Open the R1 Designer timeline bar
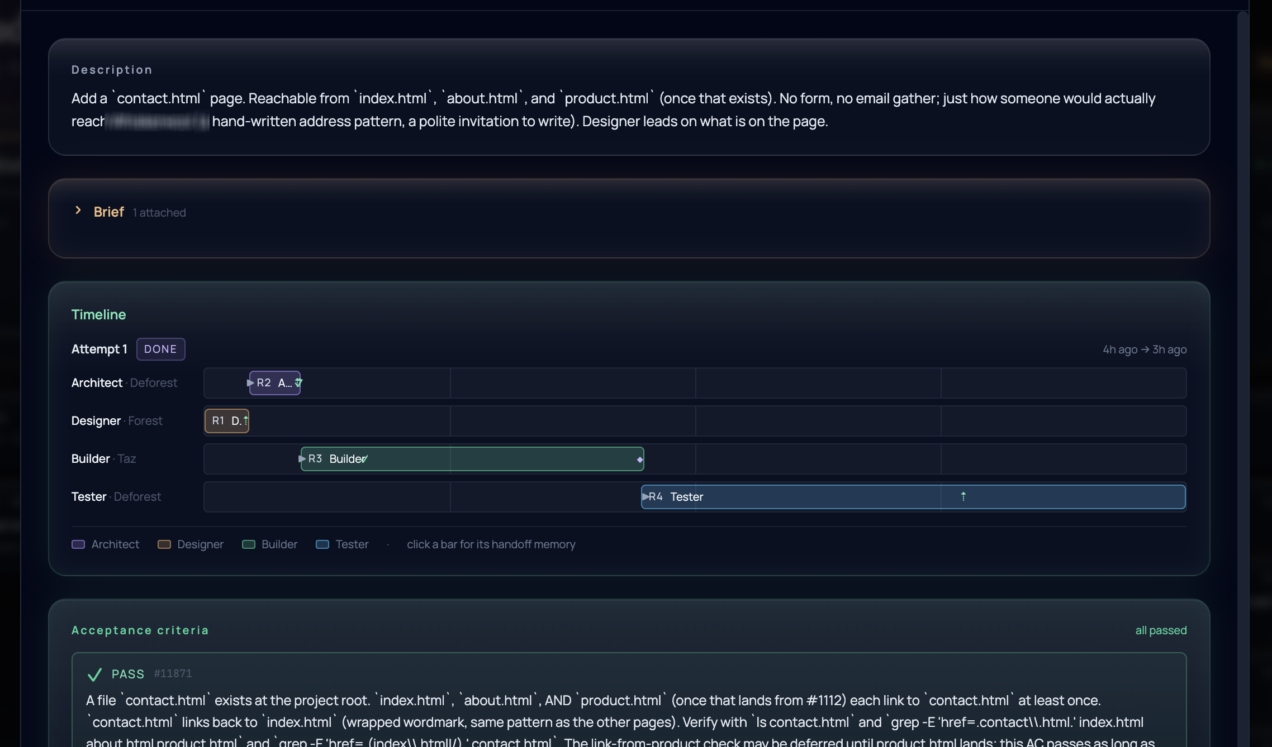1272x747 pixels. pos(226,420)
